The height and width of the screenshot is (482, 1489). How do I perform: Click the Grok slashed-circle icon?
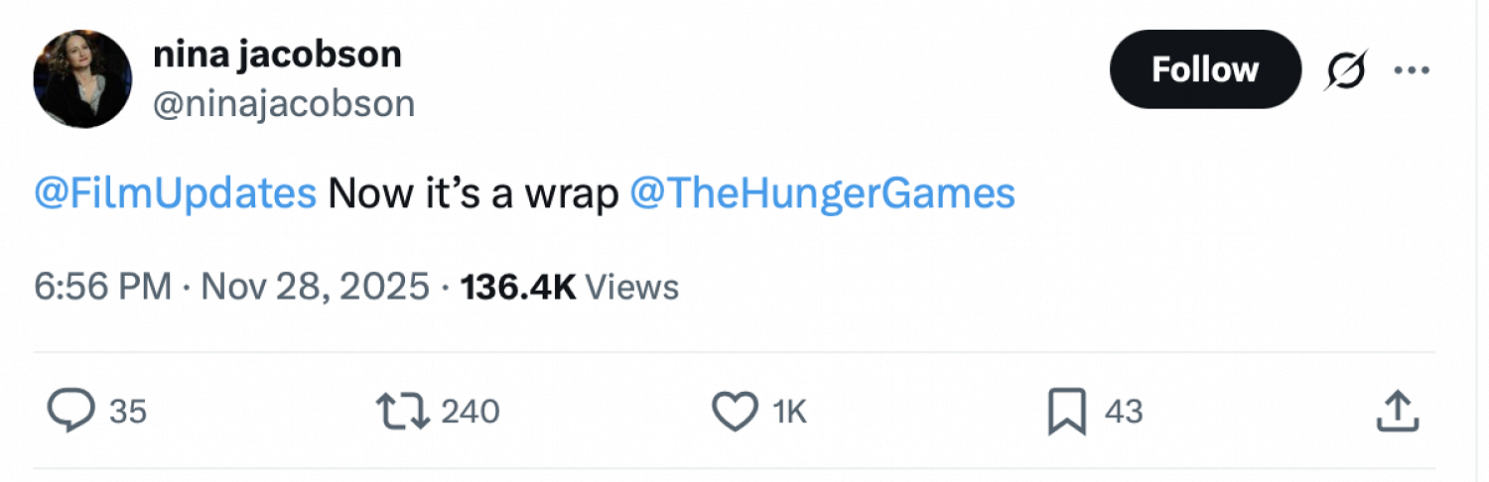pos(1346,70)
